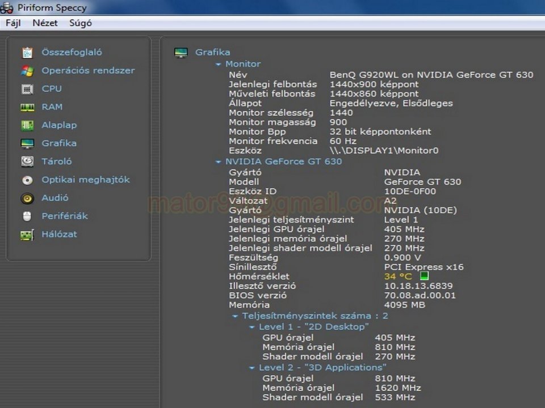545x408 pixels.
Task: Click the 34 °C temperature reading
Action: [x=398, y=277]
